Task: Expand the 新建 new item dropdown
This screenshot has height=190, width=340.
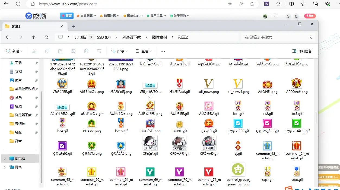Action: [14, 51]
